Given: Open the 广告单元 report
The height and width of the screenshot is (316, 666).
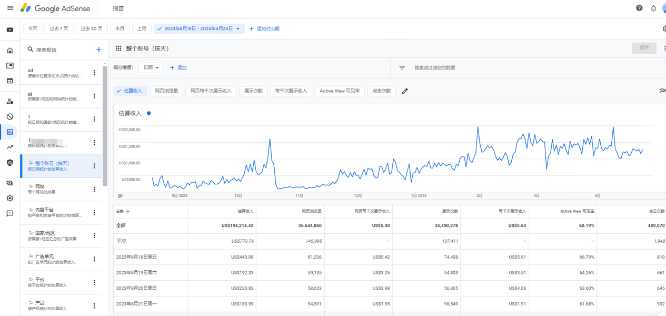Looking at the screenshot, I should click(61, 259).
